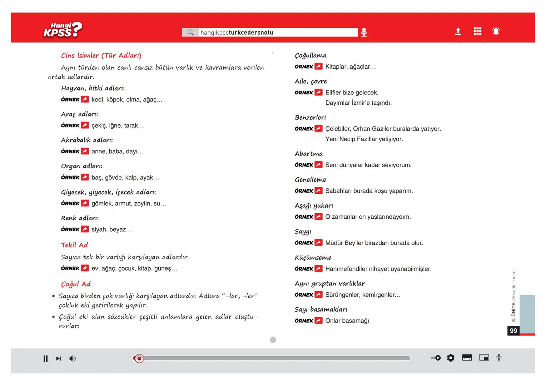The image size is (546, 386).
Task: Click the gray divider handle circle
Action: [x=273, y=340]
